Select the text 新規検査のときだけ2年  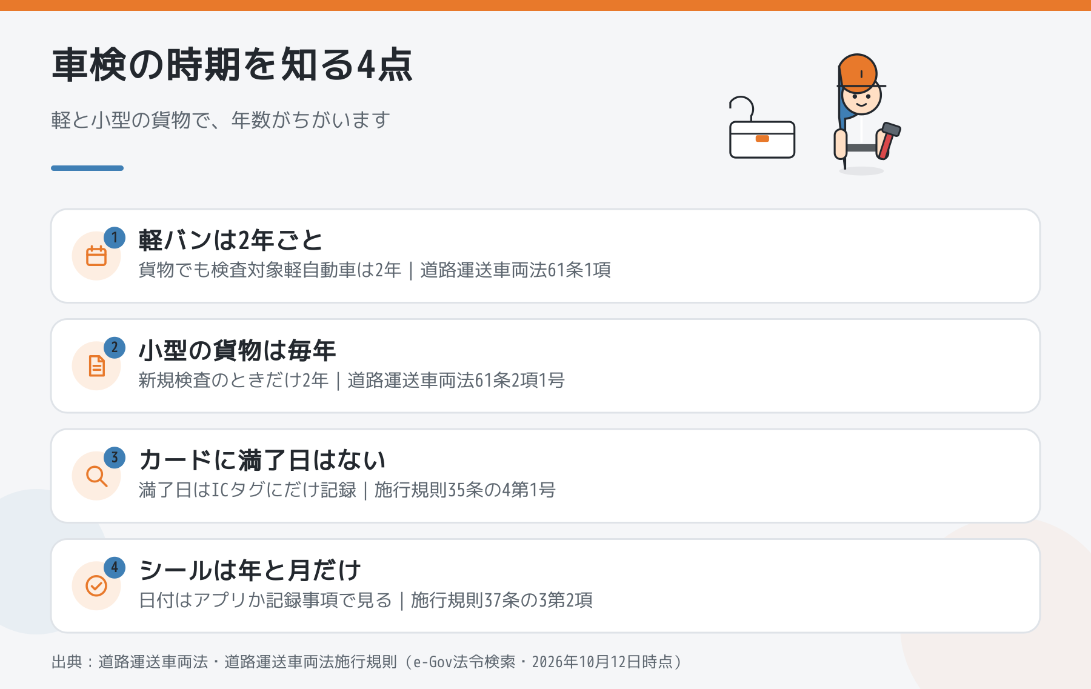(233, 381)
